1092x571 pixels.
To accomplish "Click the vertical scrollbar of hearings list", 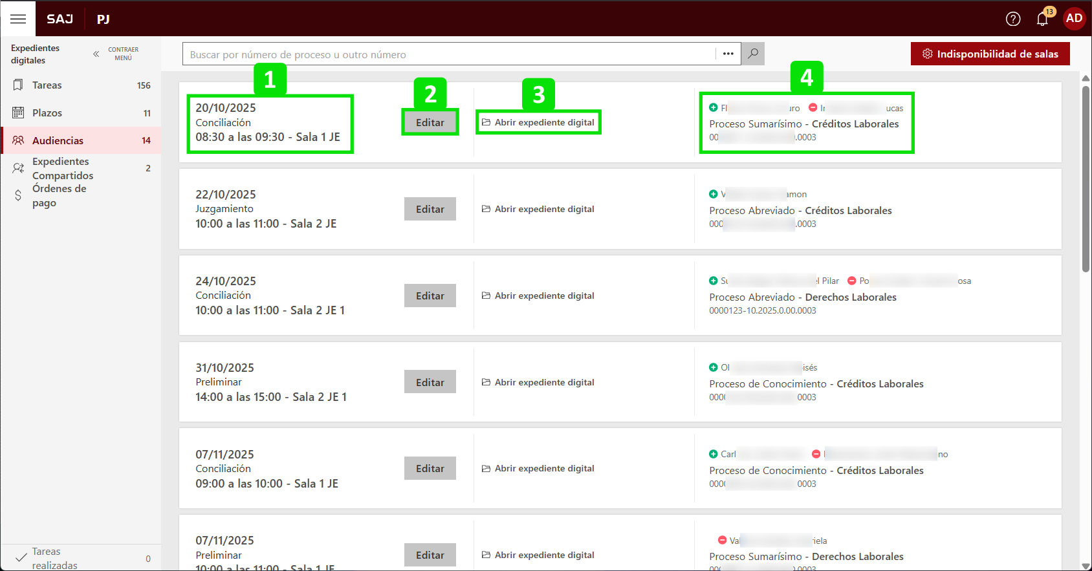I will point(1086,181).
